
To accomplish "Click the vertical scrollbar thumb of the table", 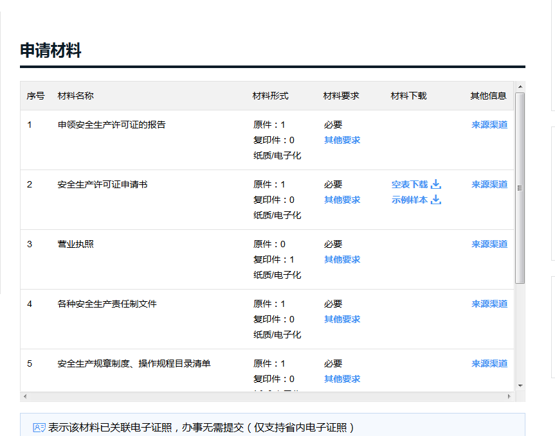I will [520, 187].
